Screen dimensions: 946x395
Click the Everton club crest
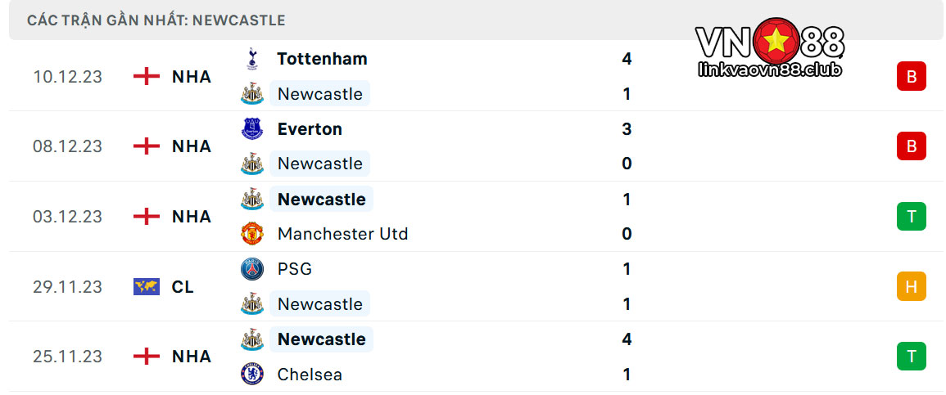251,129
